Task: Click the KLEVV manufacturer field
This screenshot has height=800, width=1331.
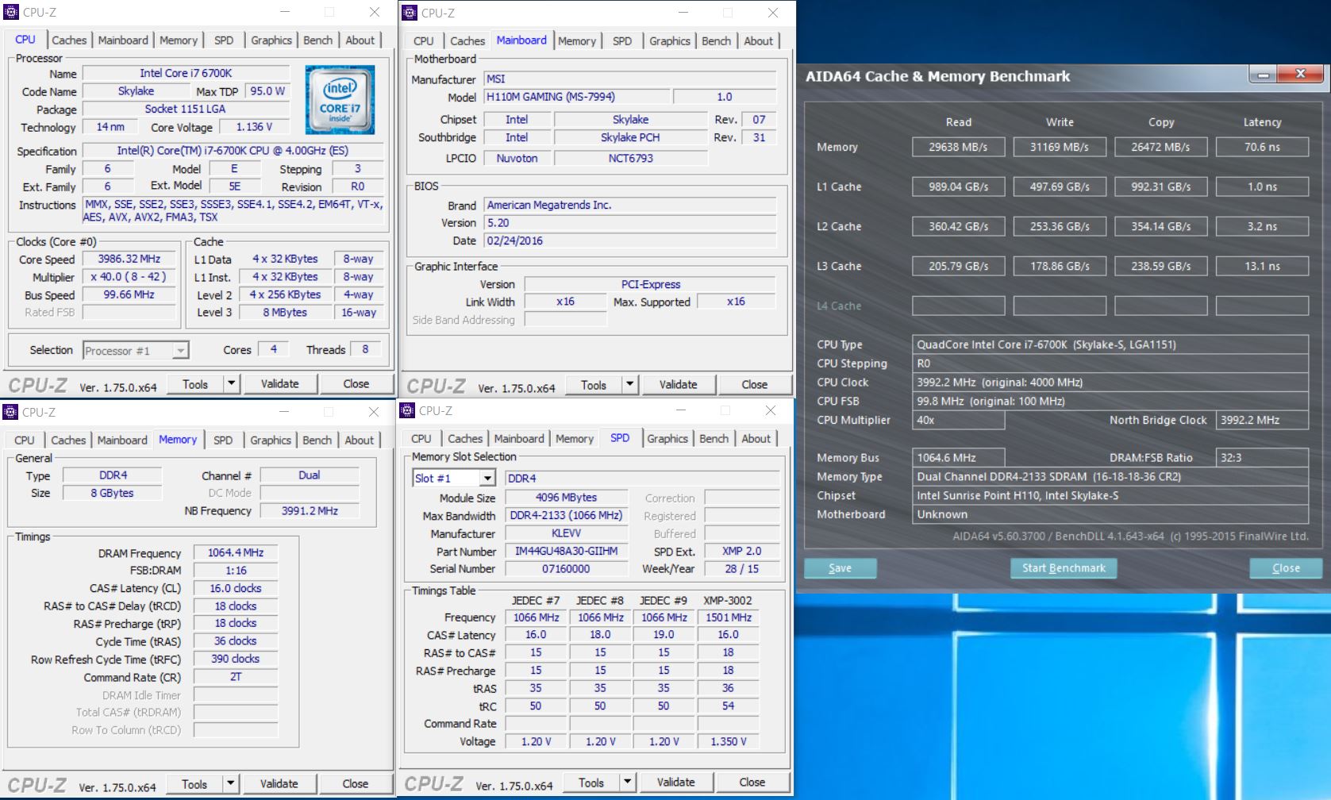Action: click(566, 534)
